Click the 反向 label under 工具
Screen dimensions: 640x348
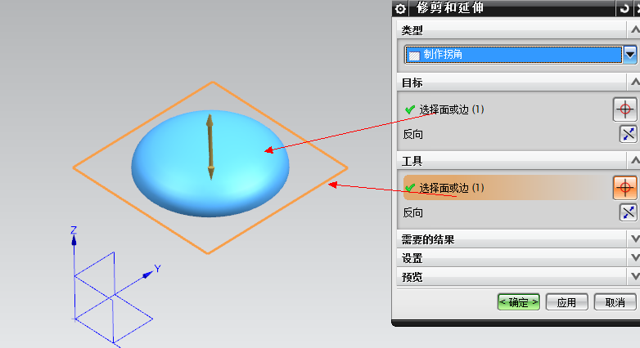[x=412, y=212]
